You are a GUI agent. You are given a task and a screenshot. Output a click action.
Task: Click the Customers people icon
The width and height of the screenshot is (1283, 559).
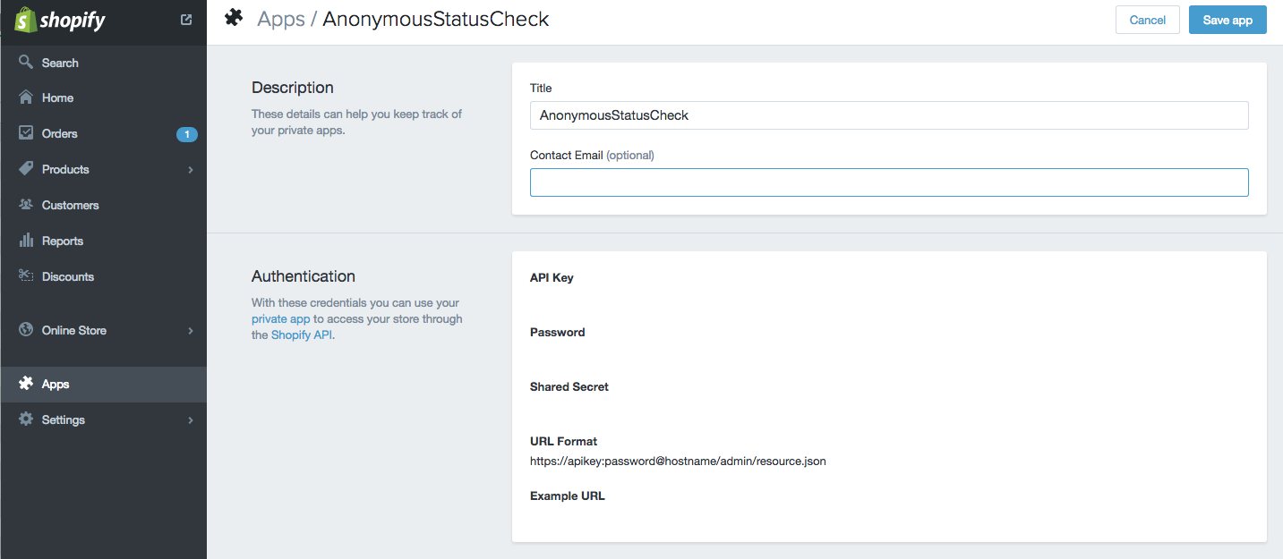tap(26, 205)
